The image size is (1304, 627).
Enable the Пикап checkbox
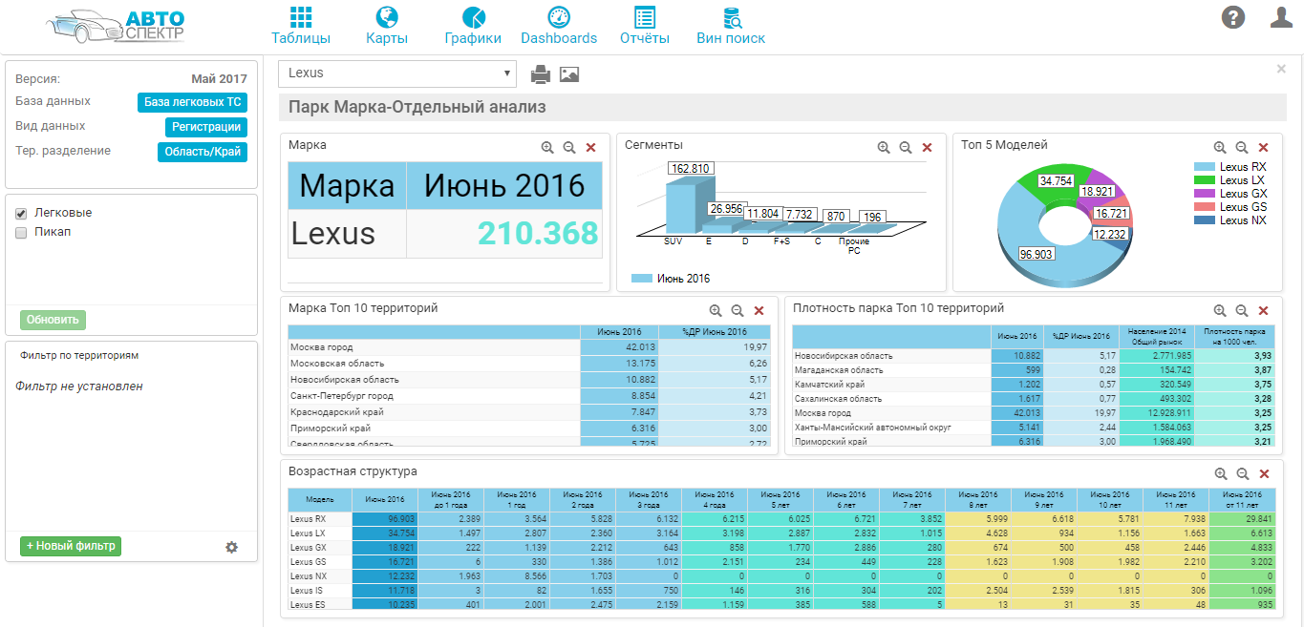tap(21, 232)
